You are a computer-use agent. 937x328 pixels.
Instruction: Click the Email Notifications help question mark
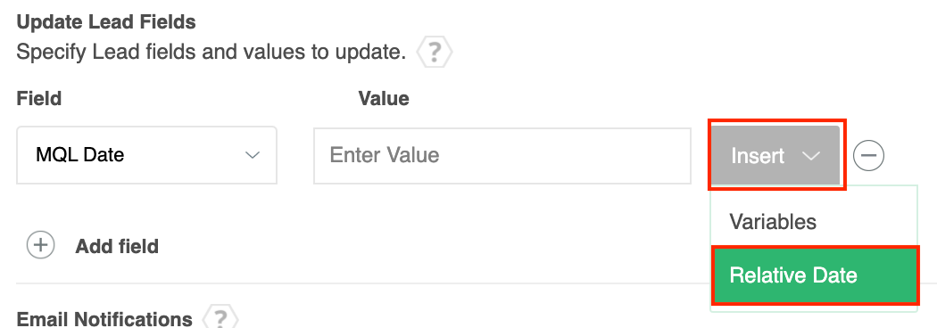(220, 318)
